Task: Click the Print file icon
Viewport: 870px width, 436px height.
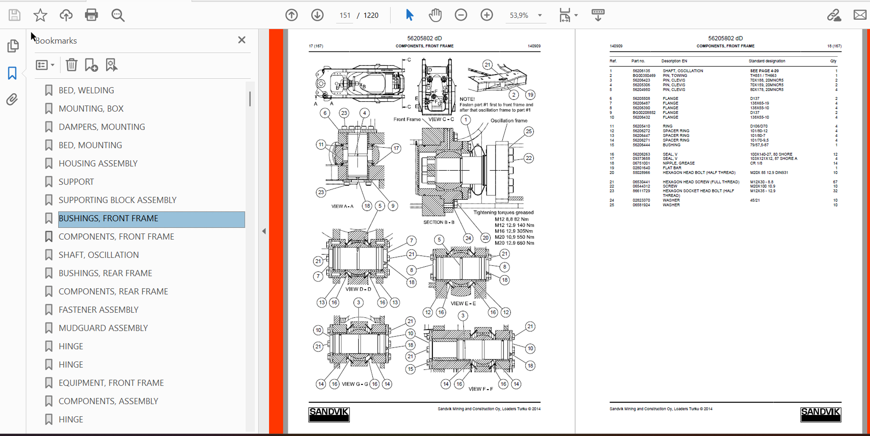Action: (x=92, y=15)
